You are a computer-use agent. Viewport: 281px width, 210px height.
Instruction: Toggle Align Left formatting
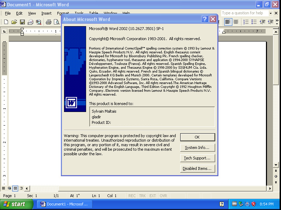[228, 22]
